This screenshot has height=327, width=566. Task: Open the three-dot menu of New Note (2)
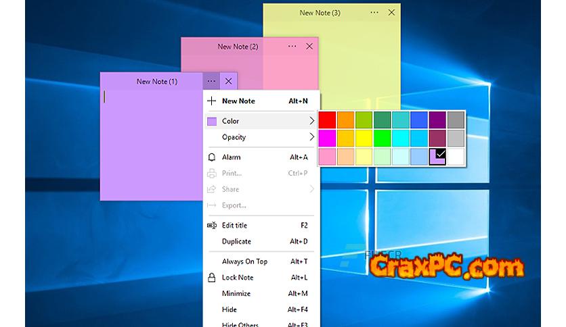[292, 46]
